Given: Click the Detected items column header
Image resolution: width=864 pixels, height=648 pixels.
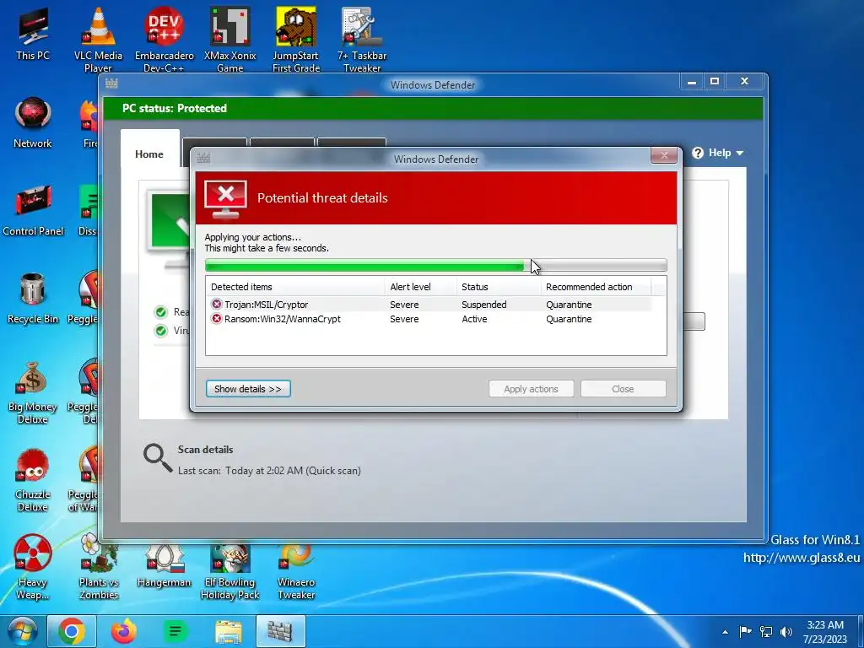Looking at the screenshot, I should pos(294,287).
